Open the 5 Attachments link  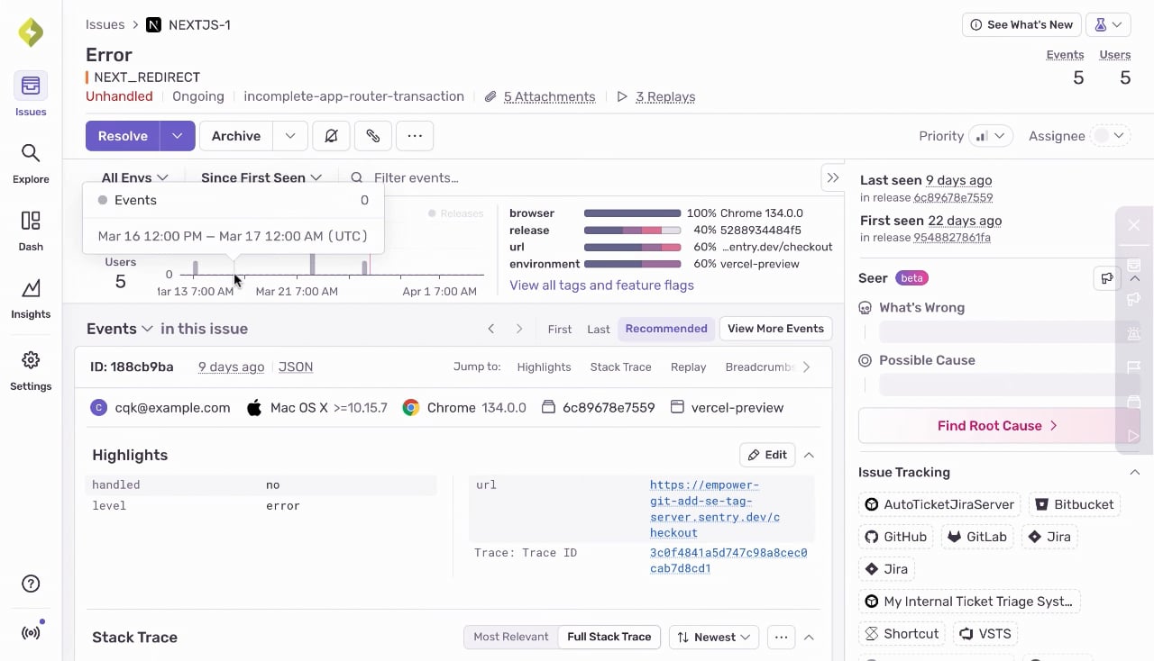(549, 96)
